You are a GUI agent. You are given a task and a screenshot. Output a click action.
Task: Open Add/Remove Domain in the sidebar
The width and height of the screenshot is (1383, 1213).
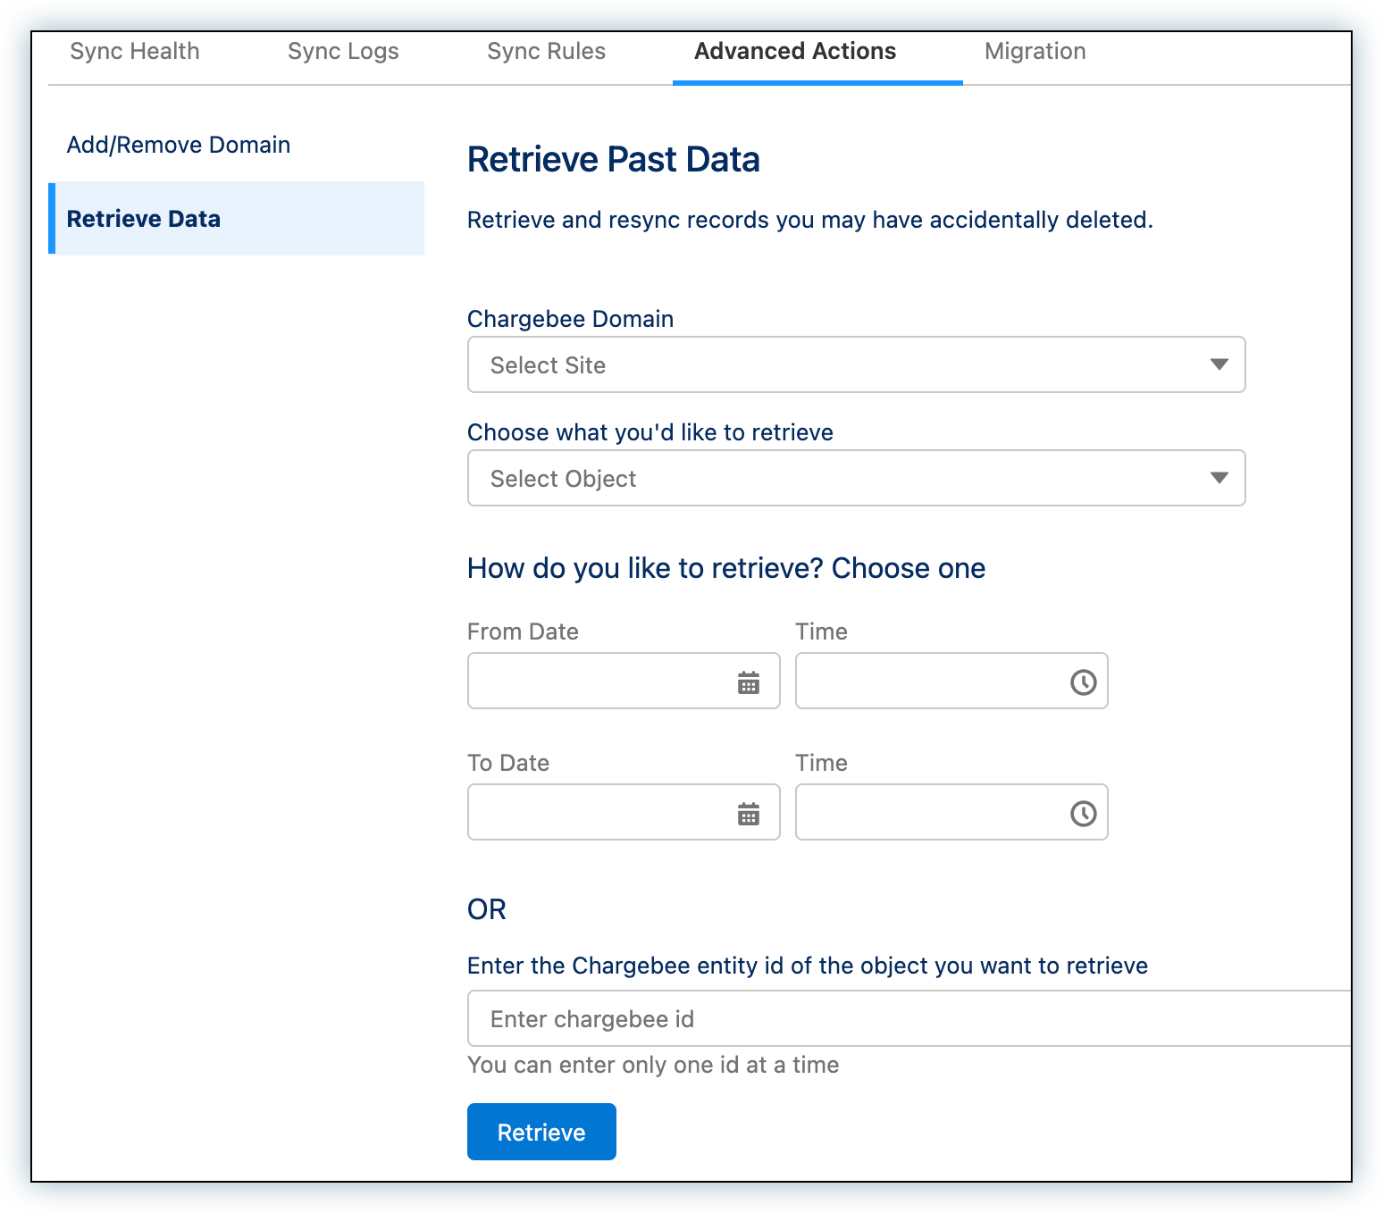point(179,145)
